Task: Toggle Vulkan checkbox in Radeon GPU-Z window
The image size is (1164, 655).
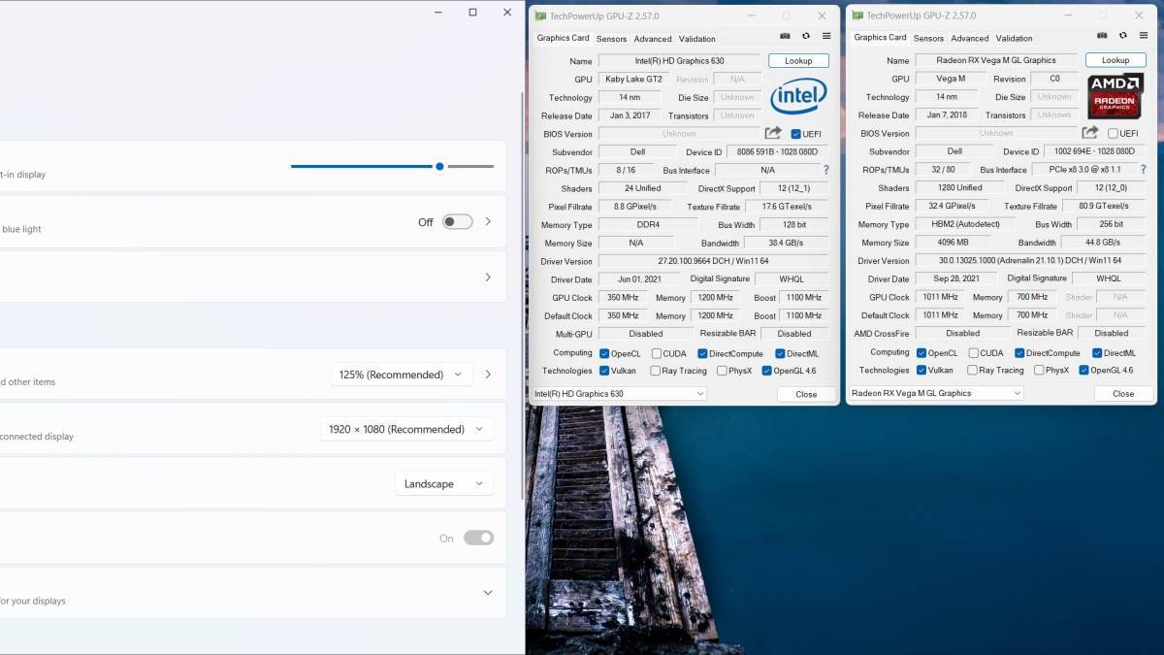Action: (921, 370)
